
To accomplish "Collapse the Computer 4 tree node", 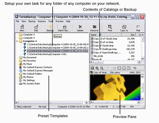I will pyautogui.click(x=17, y=41).
